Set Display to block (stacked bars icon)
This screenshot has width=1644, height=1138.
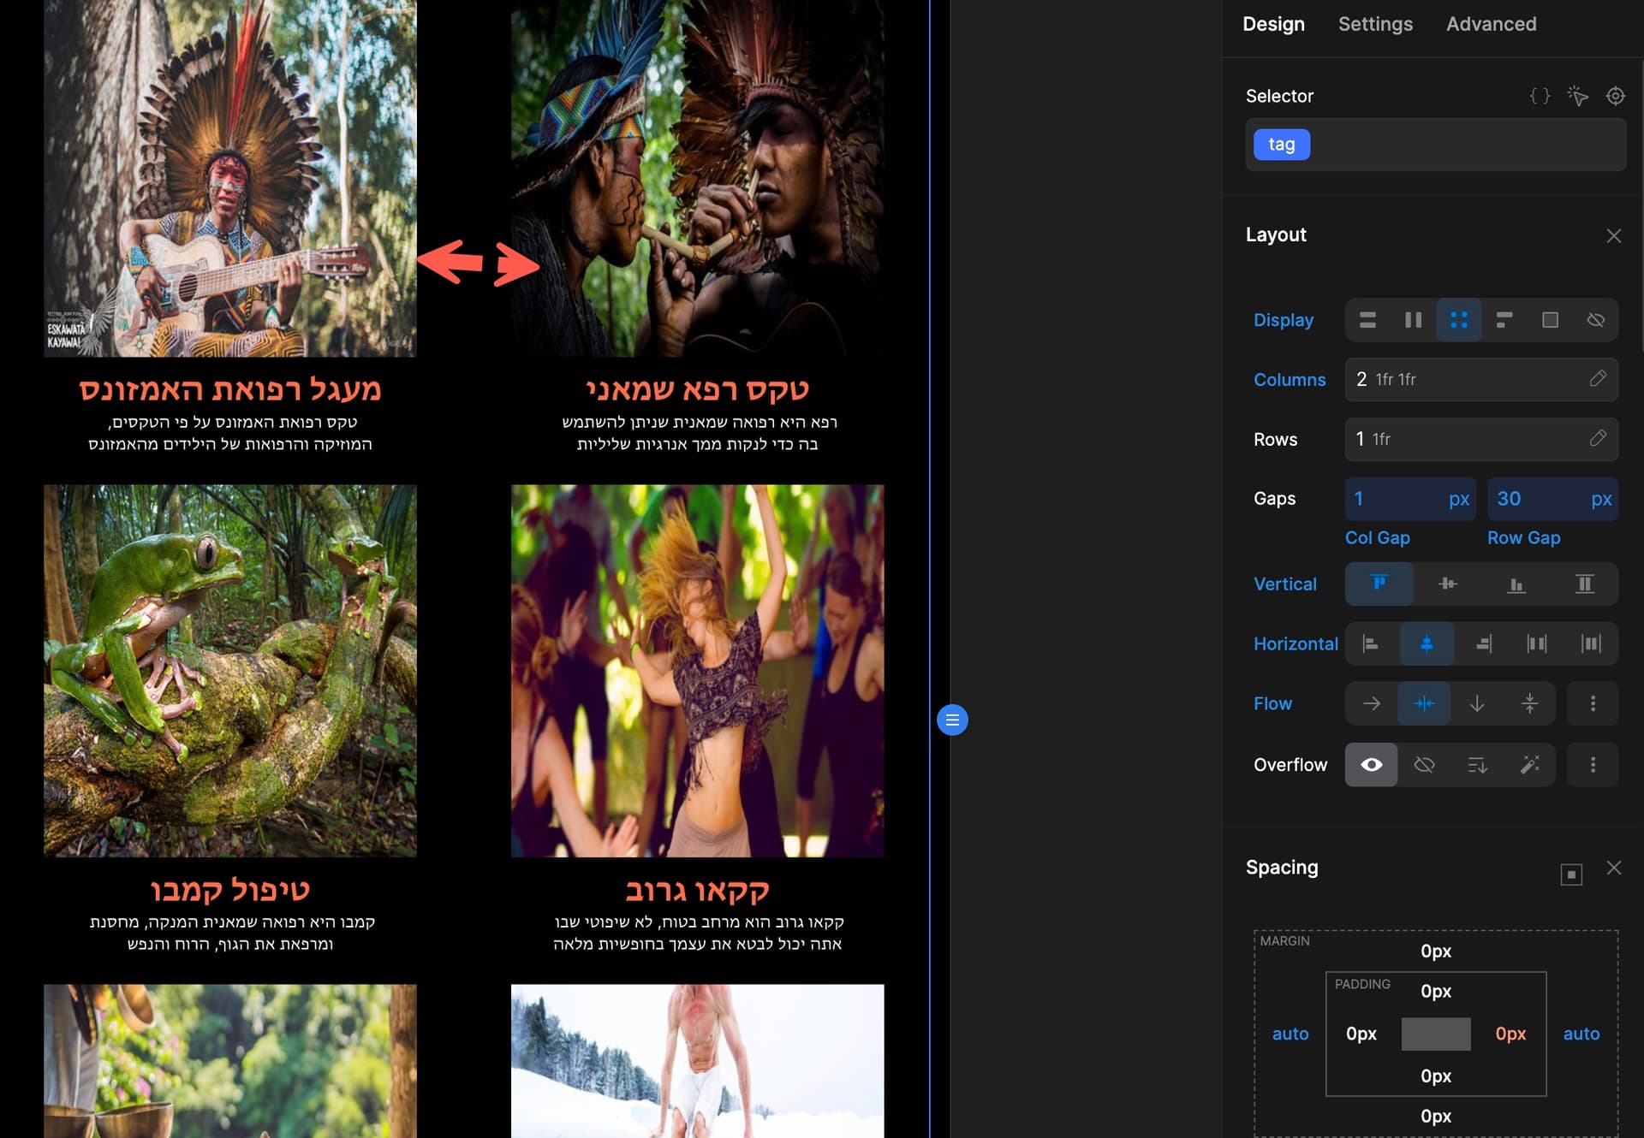coord(1367,320)
